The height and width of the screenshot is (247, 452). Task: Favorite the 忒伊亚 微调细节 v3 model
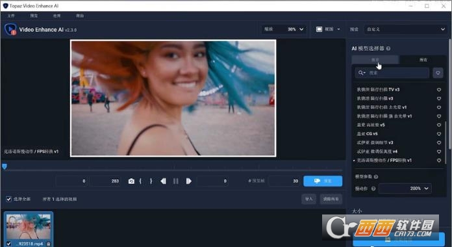(439, 143)
